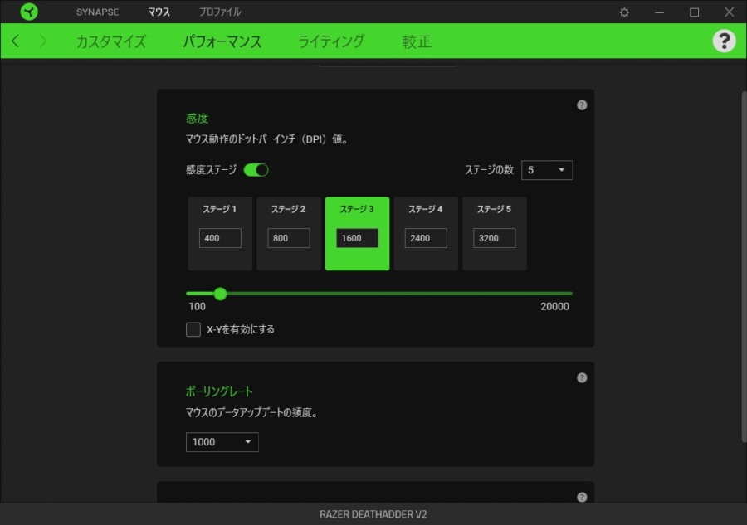Open the settings gear icon
The image size is (747, 525).
[625, 12]
